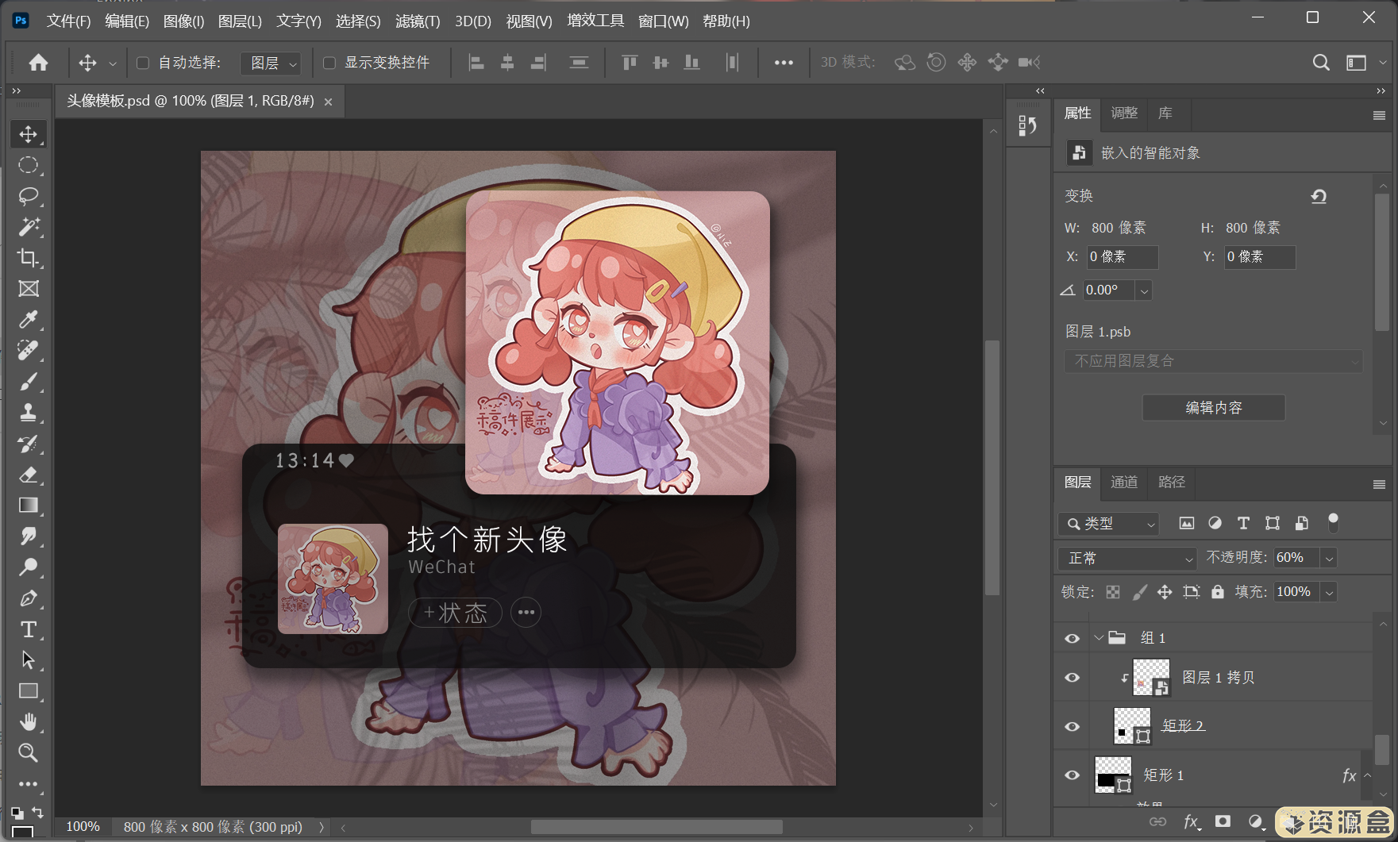Hide the 组 1 group
The width and height of the screenshot is (1398, 842).
coord(1072,638)
